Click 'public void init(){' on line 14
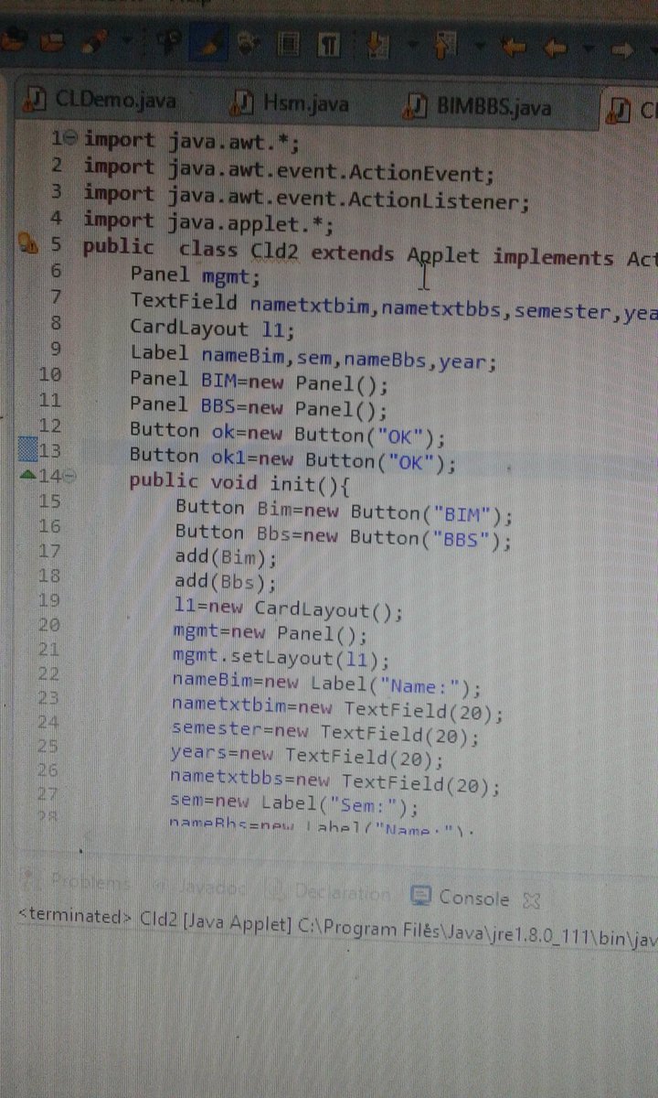 click(x=239, y=482)
